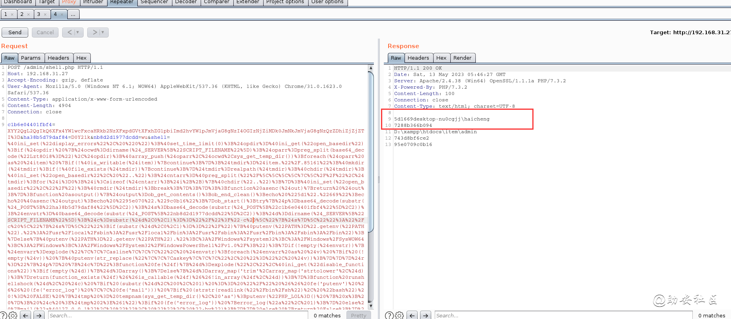The width and height of the screenshot is (731, 319).
Task: Open response panel help icon
Action: (389, 315)
